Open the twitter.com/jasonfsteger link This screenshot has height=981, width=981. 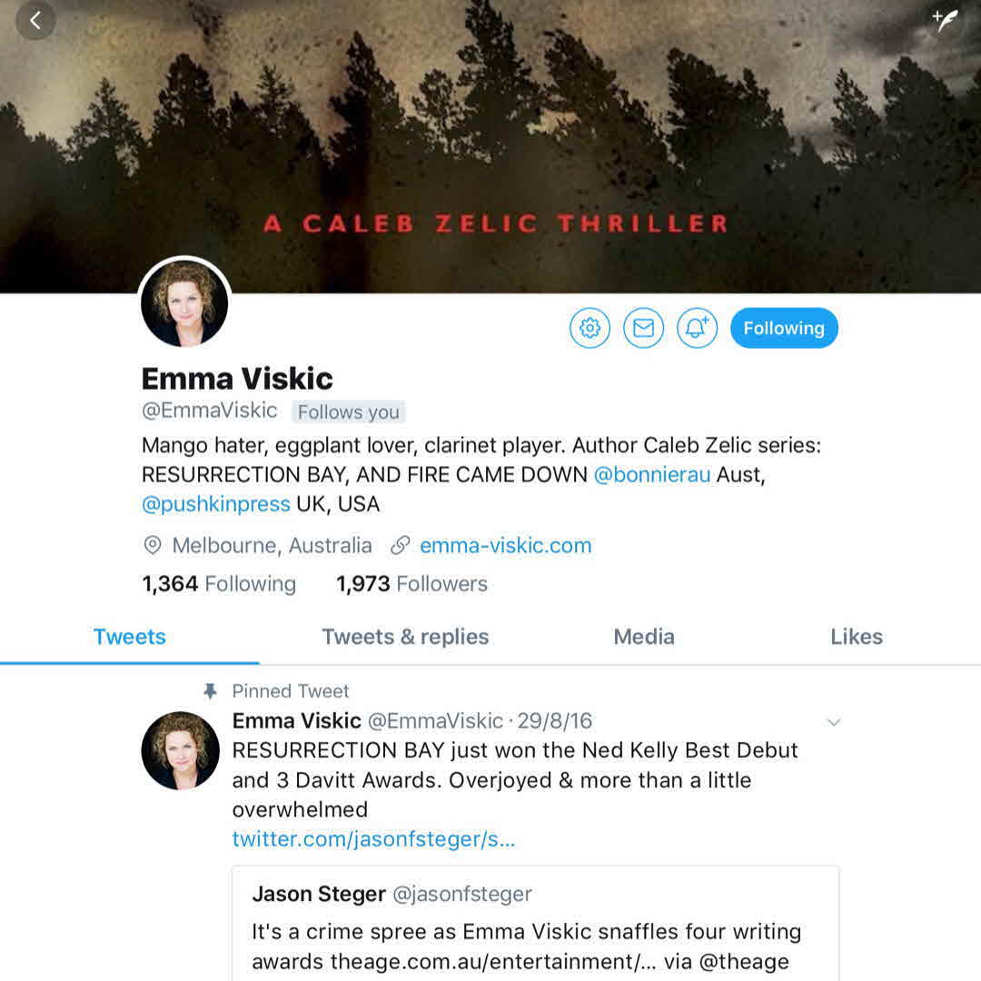coord(373,839)
